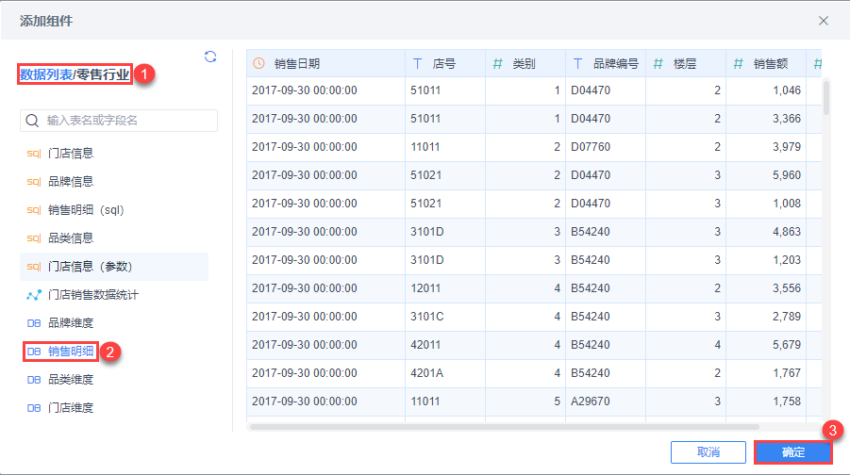The height and width of the screenshot is (475, 850).
Task: Choose 门店信息（参数） in the list
Action: 90,267
